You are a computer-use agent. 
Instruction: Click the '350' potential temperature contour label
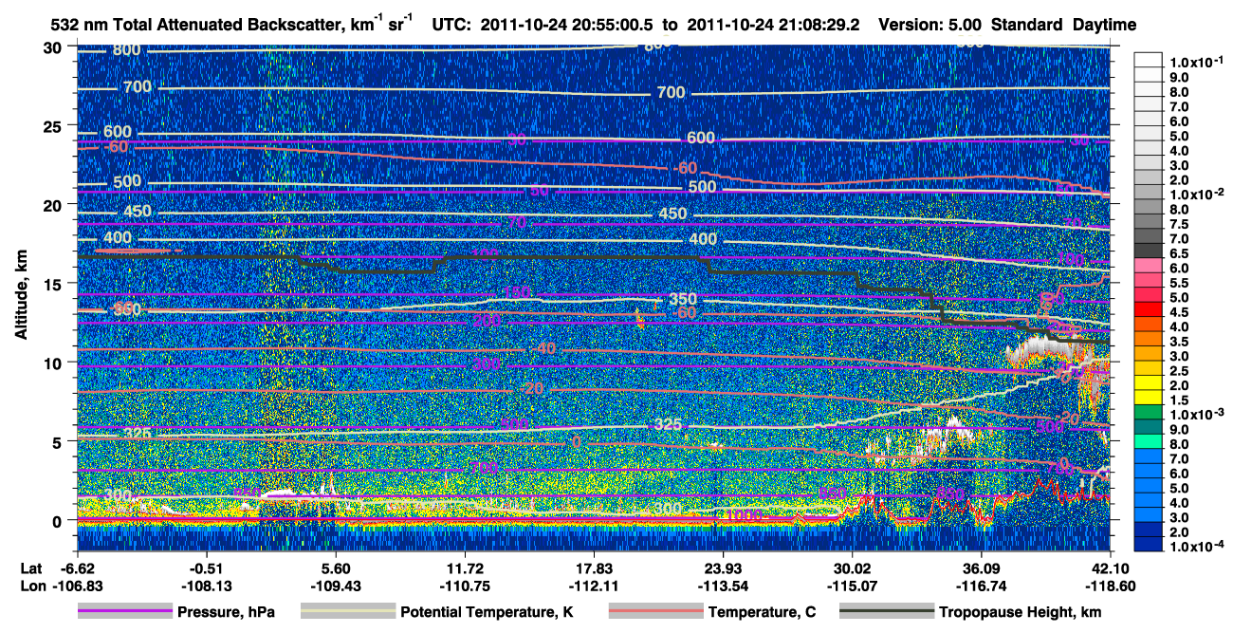(683, 299)
